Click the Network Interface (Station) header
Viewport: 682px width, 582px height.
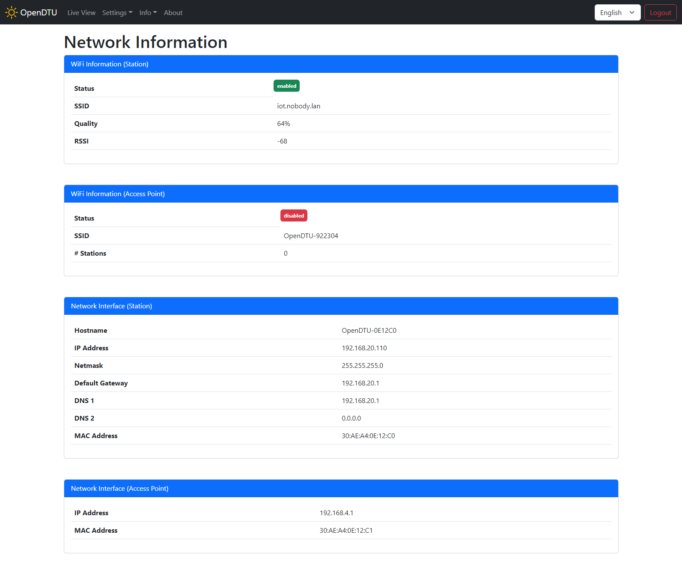tap(111, 306)
